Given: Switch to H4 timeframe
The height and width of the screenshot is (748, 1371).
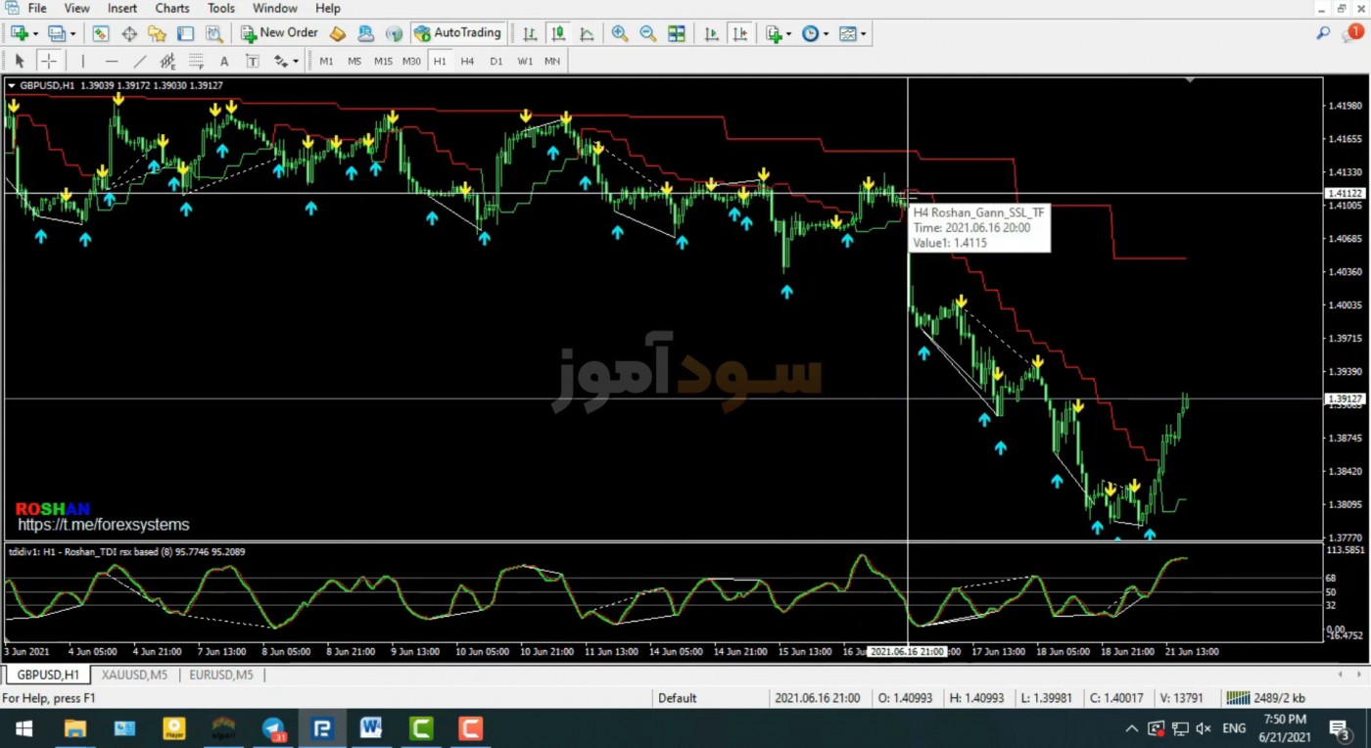Looking at the screenshot, I should 467,61.
